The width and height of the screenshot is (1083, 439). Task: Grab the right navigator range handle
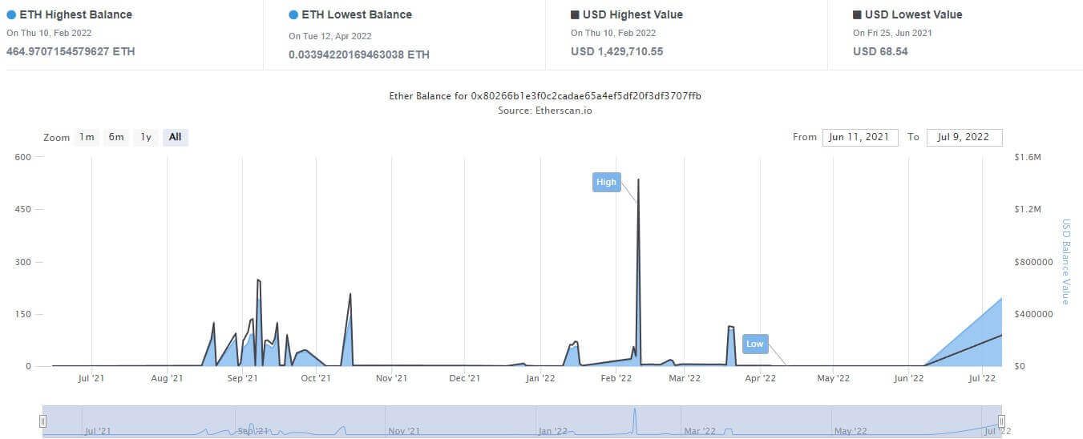click(1001, 421)
